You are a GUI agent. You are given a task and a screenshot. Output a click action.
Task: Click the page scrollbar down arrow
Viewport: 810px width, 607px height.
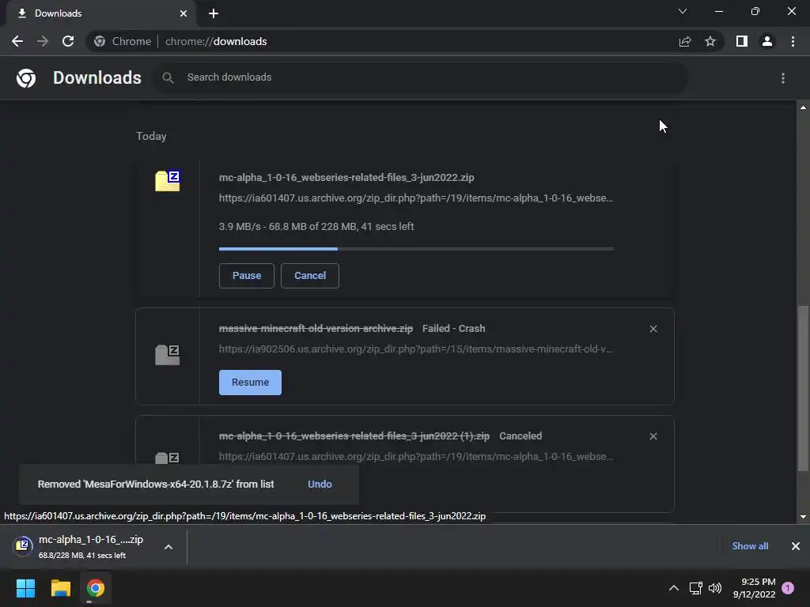(803, 517)
